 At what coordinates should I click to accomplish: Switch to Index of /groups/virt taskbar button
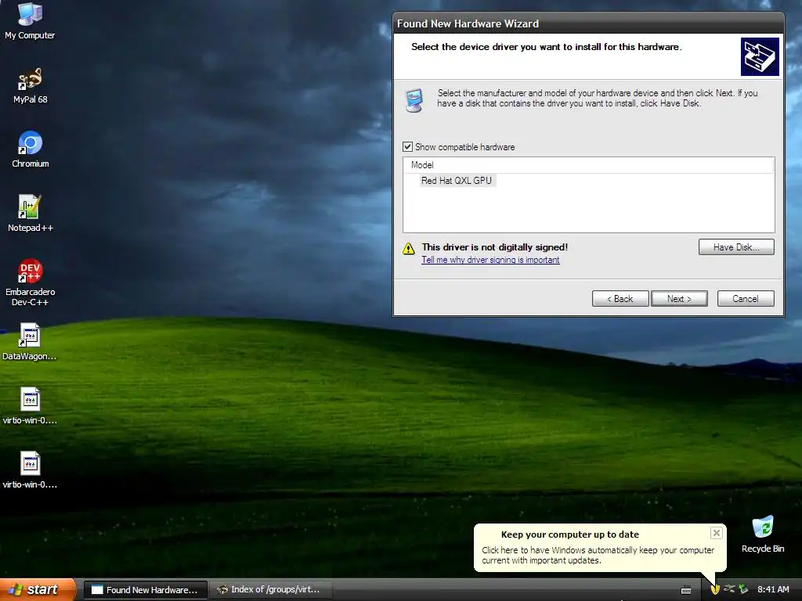[271, 590]
